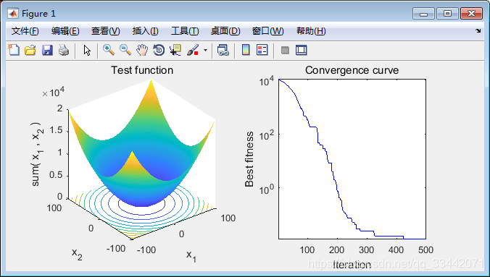Open the 查看(V) menu
The height and width of the screenshot is (277, 490).
[106, 31]
